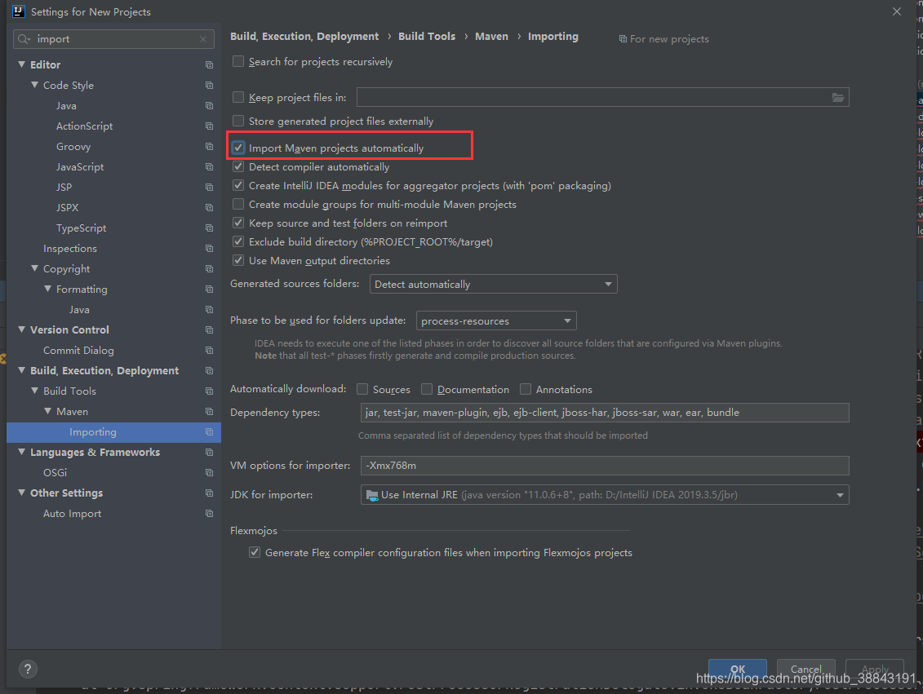This screenshot has height=694, width=923.
Task: Open TypeScript code style page
Action: point(82,228)
